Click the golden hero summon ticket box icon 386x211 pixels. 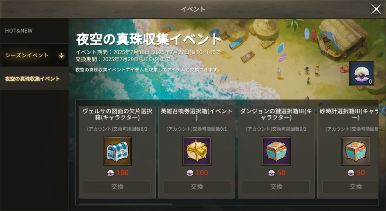point(197,151)
